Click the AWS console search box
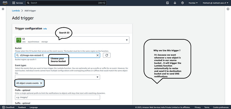 66,3
